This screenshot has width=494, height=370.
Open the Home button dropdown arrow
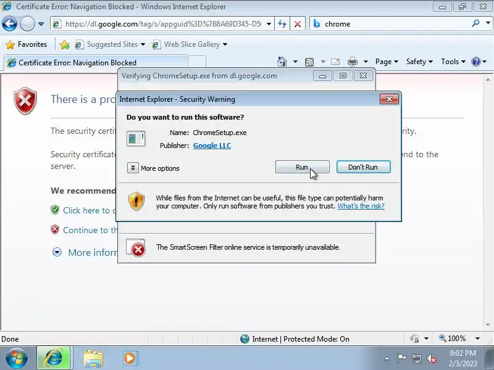[295, 62]
